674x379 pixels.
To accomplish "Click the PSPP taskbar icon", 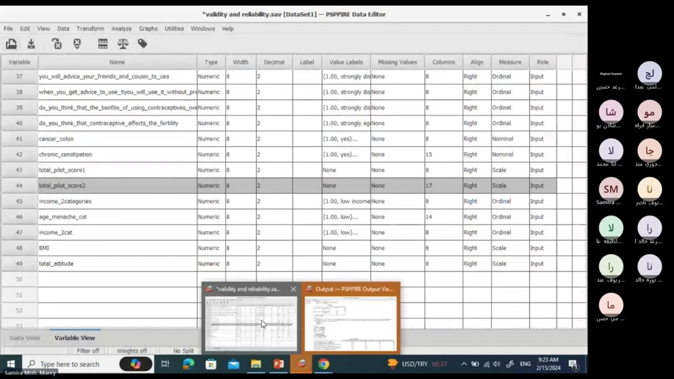I will tap(301, 364).
